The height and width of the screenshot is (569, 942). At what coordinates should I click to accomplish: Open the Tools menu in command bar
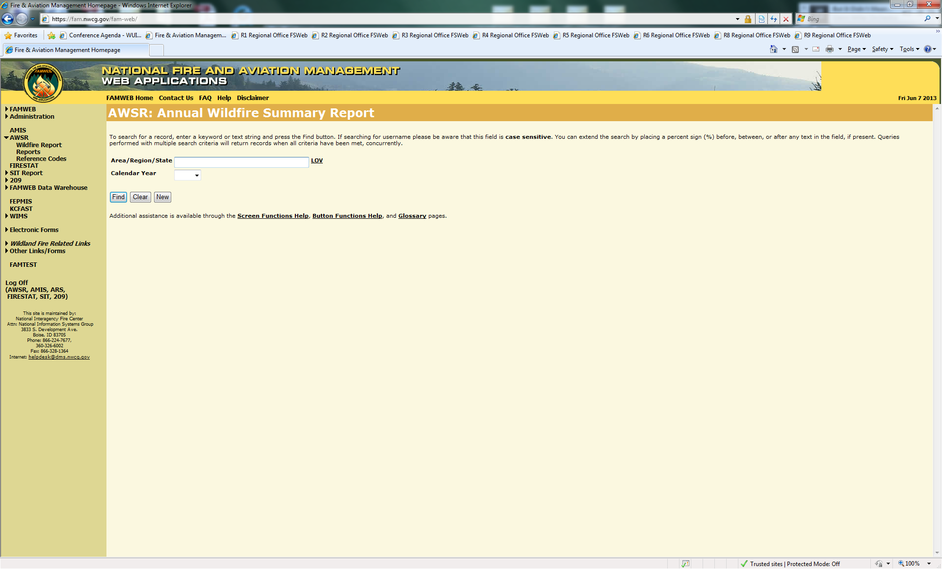909,49
